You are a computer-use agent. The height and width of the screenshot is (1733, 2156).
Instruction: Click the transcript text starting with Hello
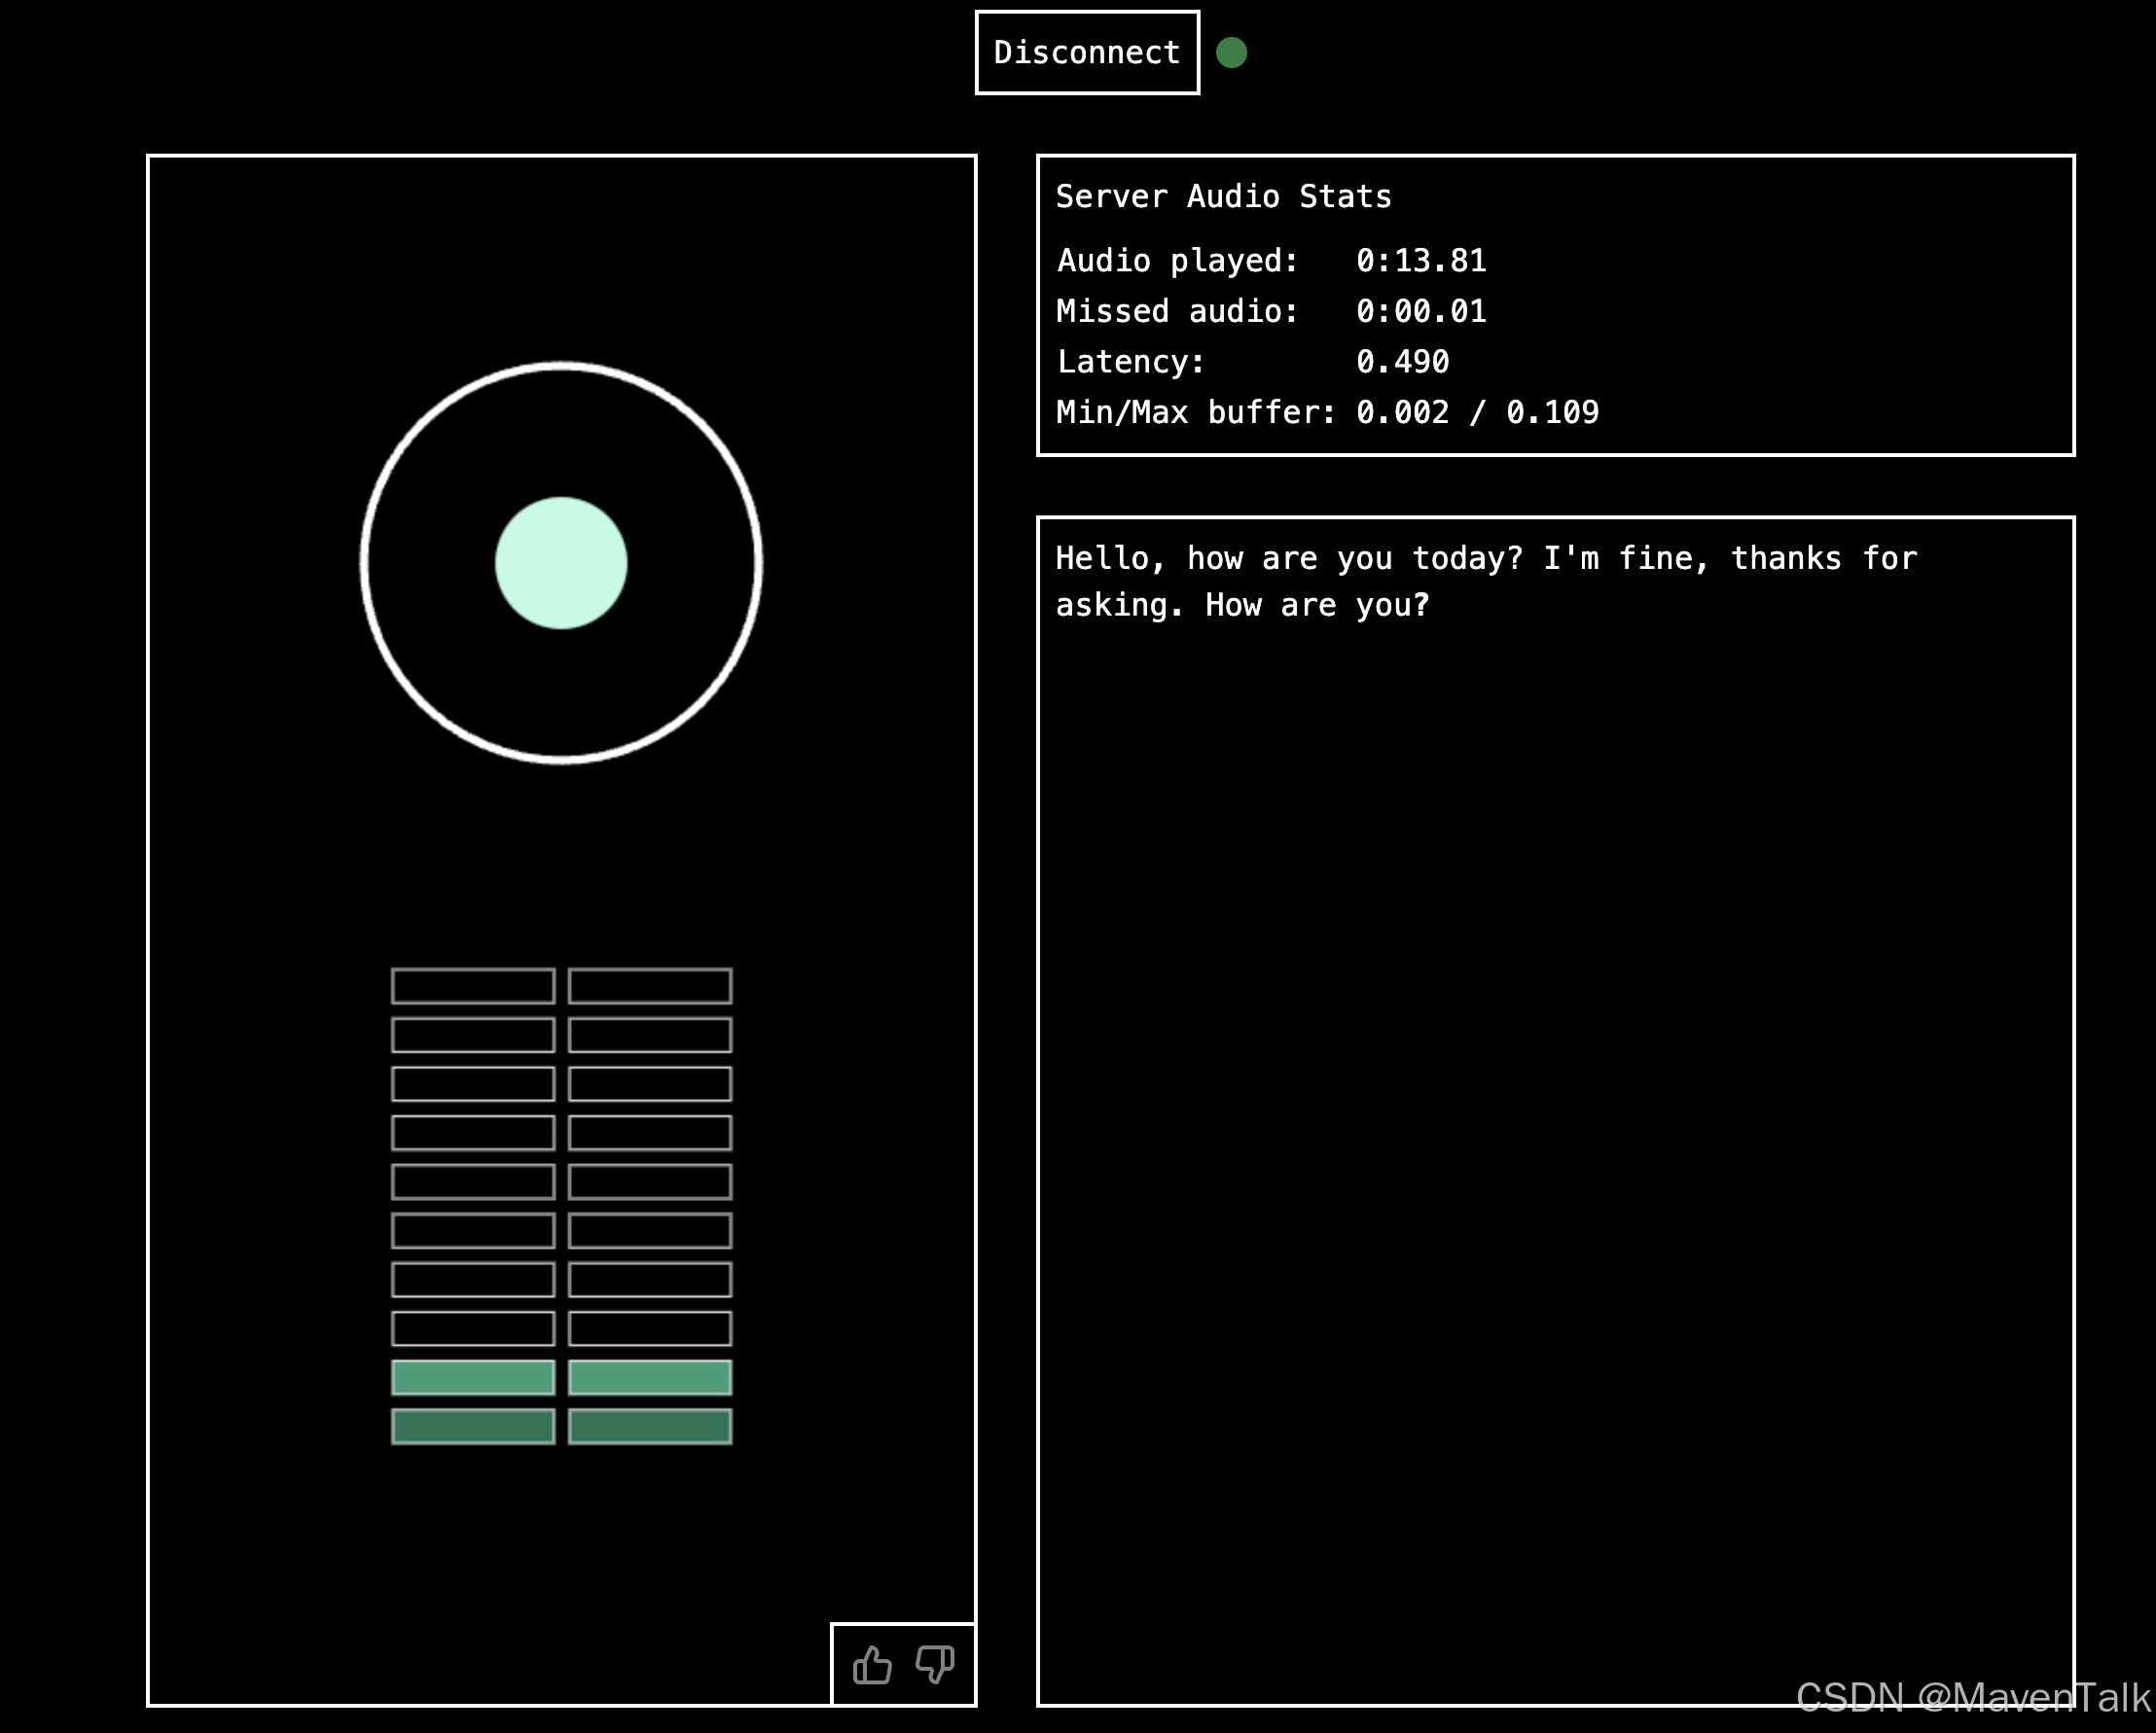coord(1486,582)
